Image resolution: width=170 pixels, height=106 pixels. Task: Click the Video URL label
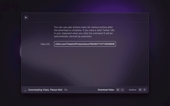coord(45,44)
